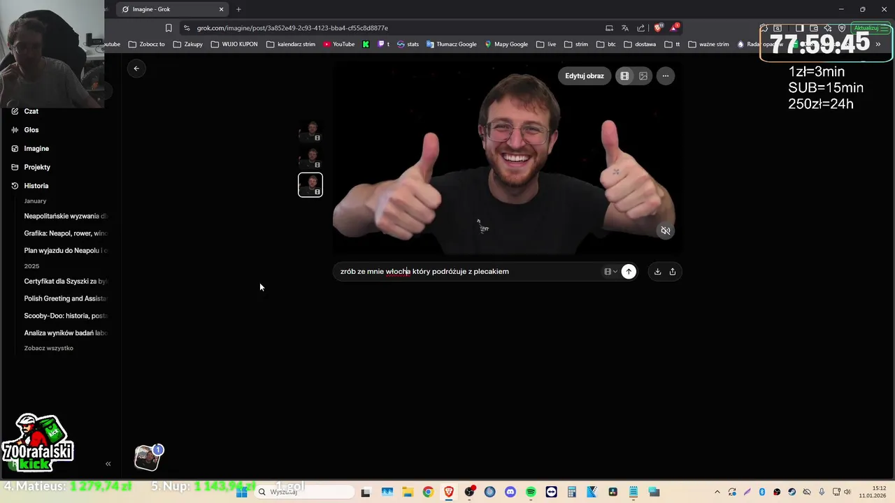
Task: Open Calculator from the taskbar
Action: [572, 492]
